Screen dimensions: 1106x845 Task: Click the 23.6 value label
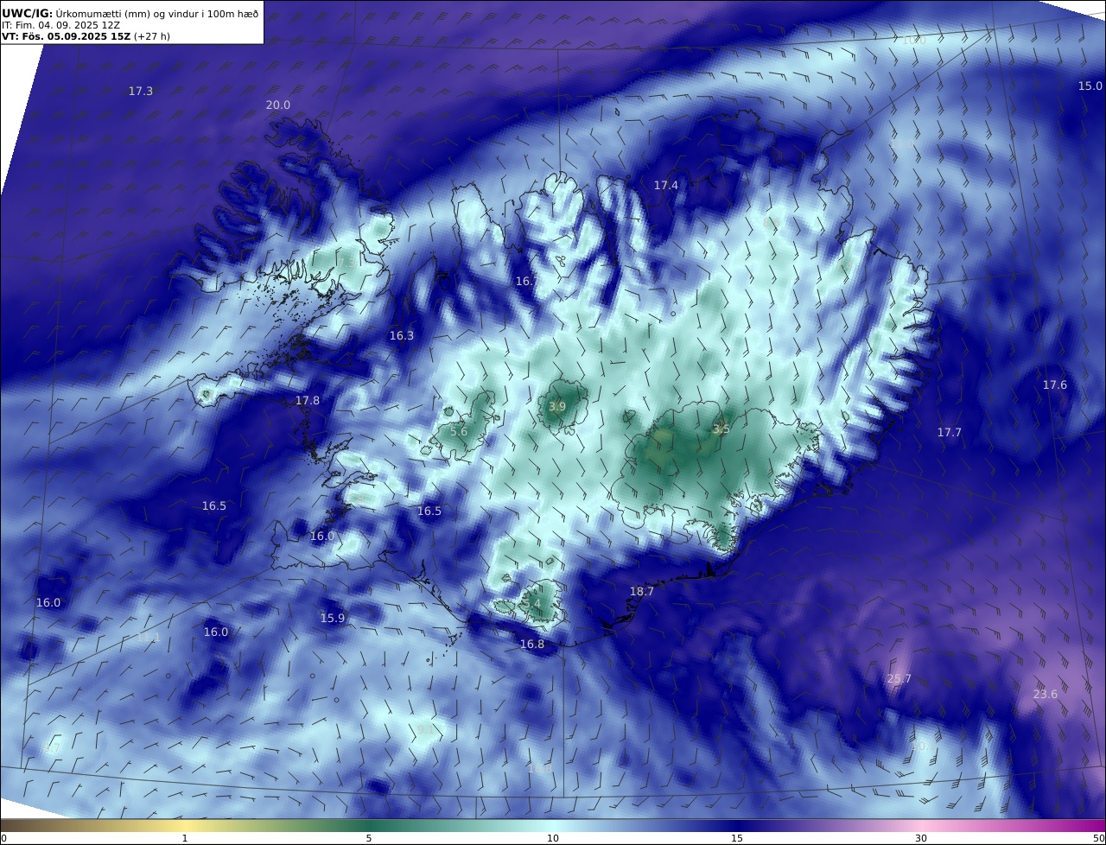click(x=1046, y=694)
